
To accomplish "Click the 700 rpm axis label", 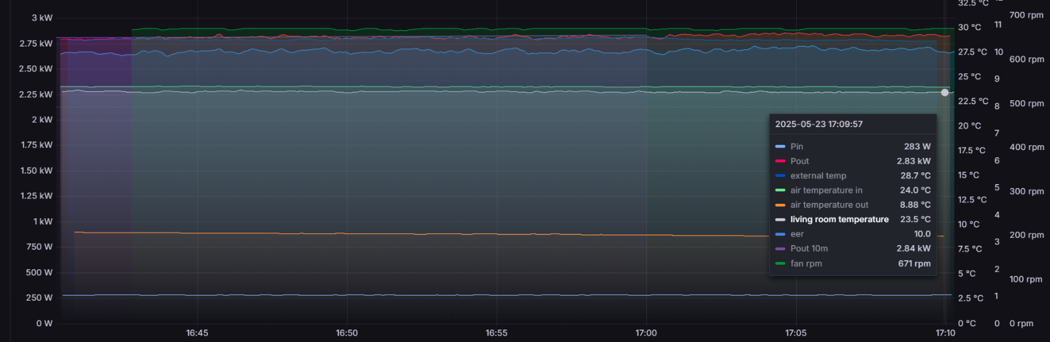I will click(1026, 15).
